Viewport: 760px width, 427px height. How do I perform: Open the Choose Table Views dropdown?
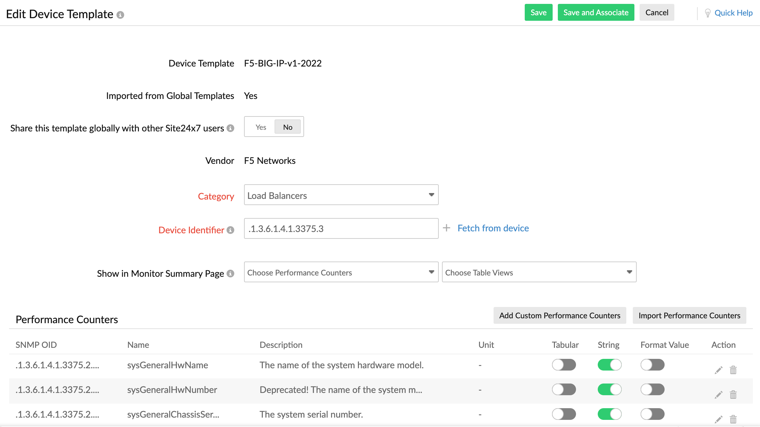[539, 272]
